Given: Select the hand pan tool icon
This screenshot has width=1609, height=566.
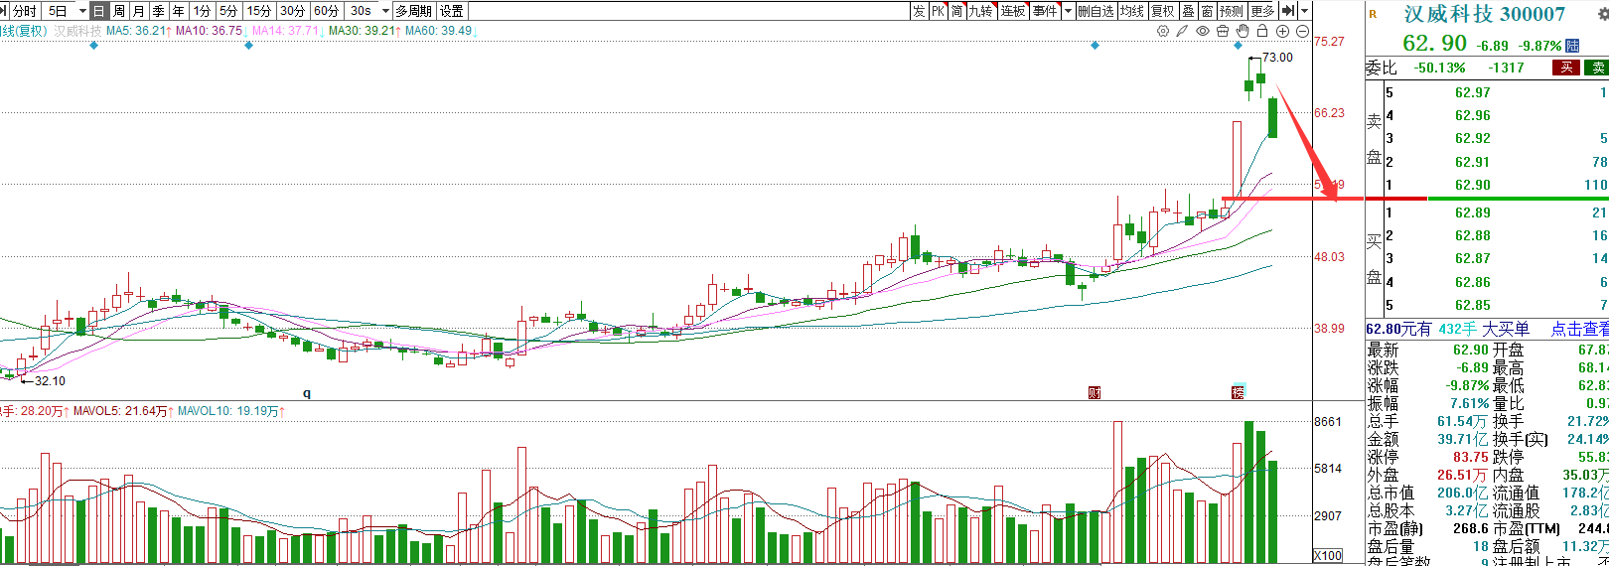Looking at the screenshot, I should 1243,31.
